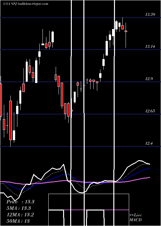Click the 13.39 price level label
The width and height of the screenshot is (161, 226).
[x=150, y=15]
